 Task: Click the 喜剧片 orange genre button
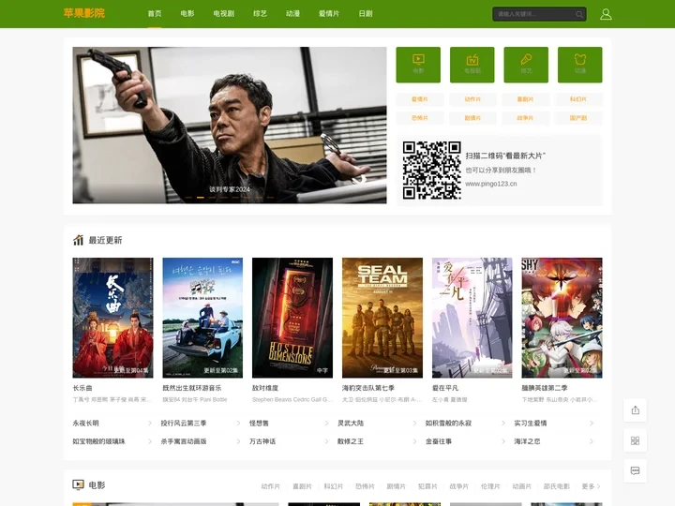(x=525, y=99)
